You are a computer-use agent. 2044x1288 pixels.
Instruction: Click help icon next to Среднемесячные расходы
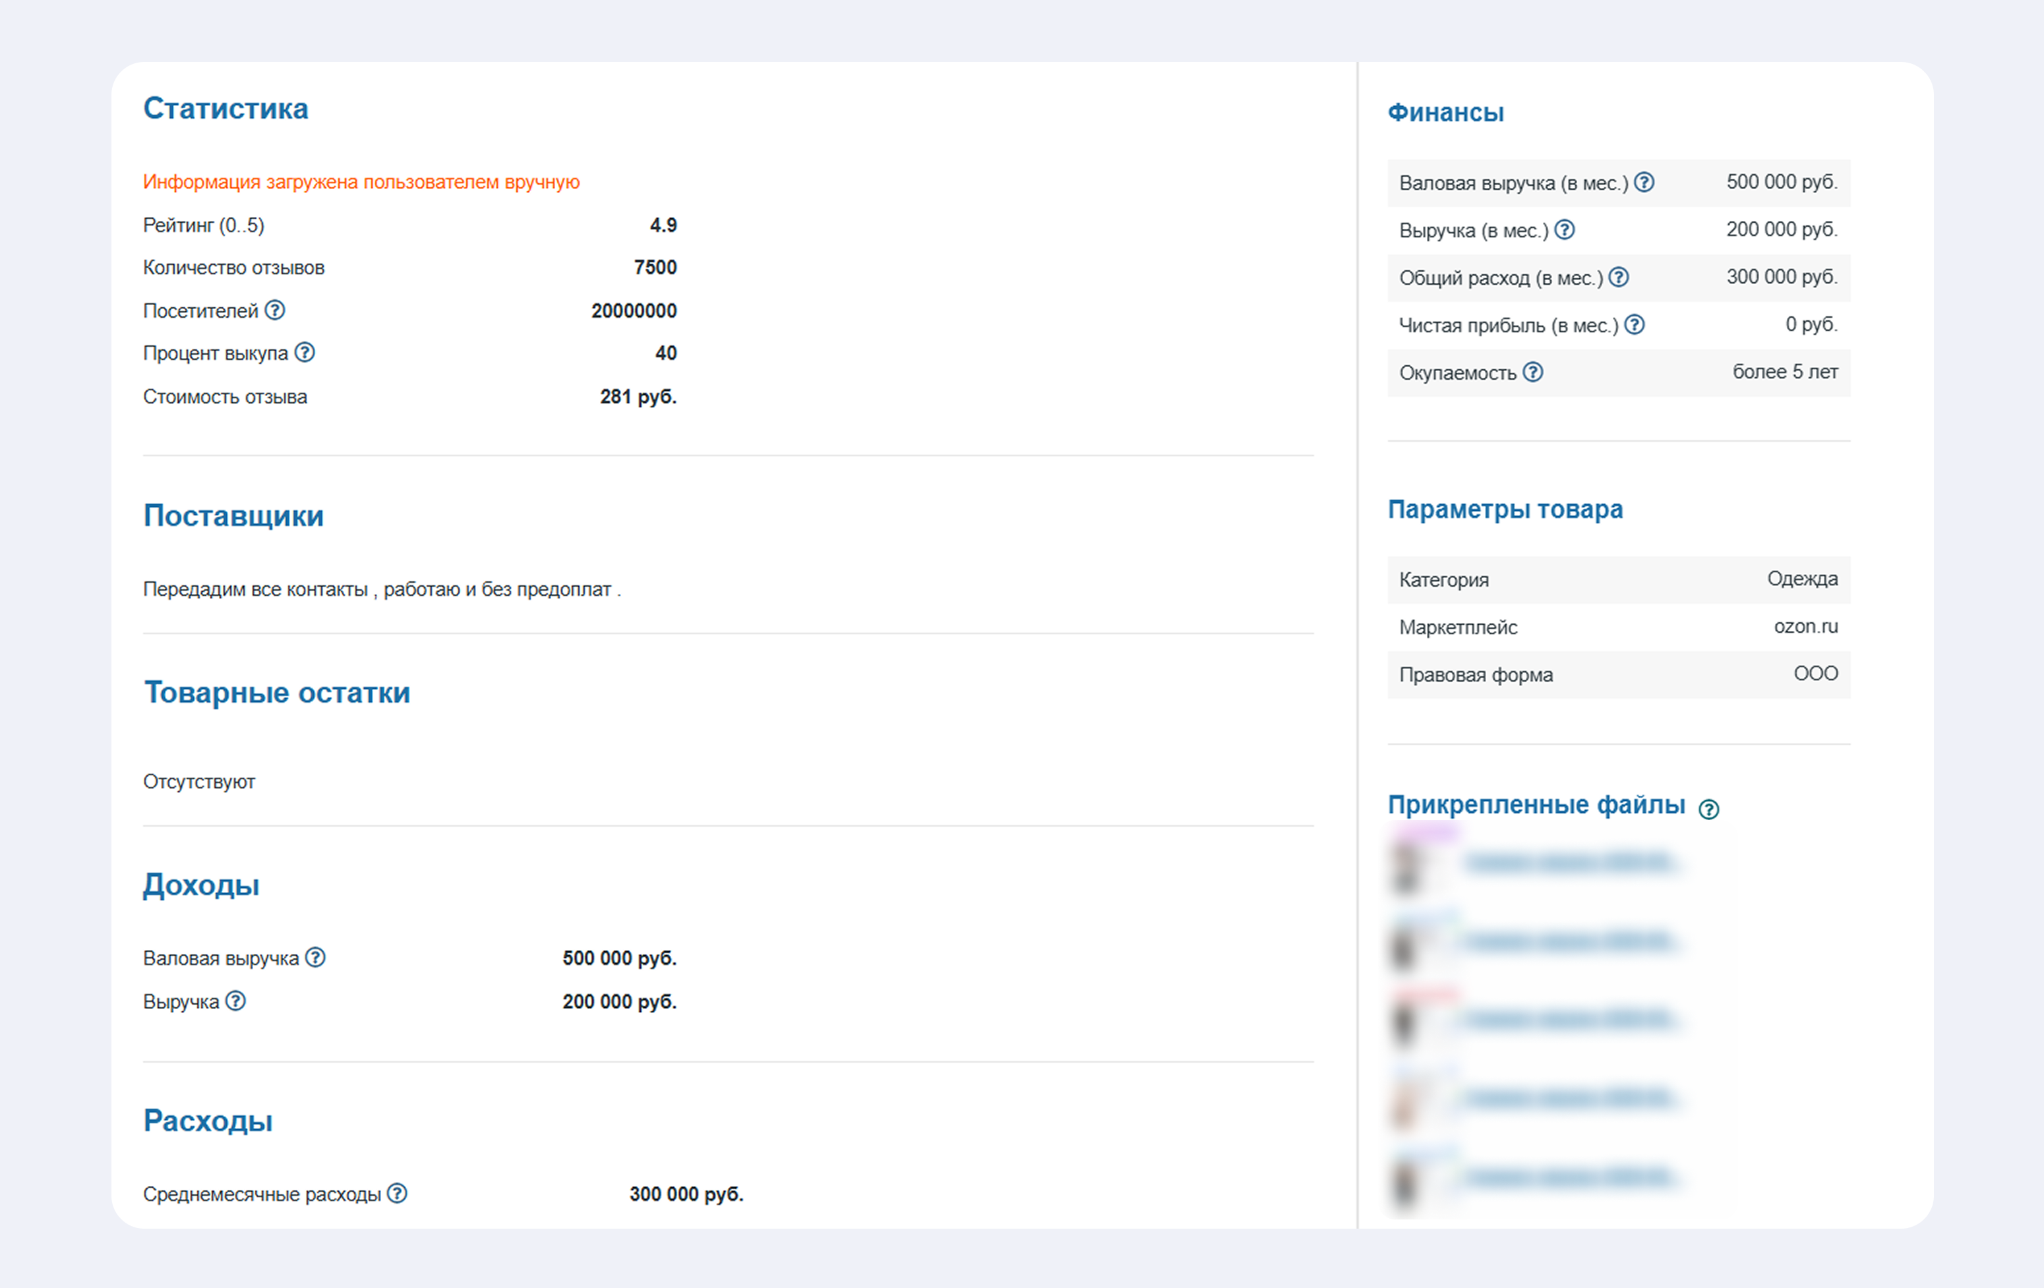point(397,1194)
